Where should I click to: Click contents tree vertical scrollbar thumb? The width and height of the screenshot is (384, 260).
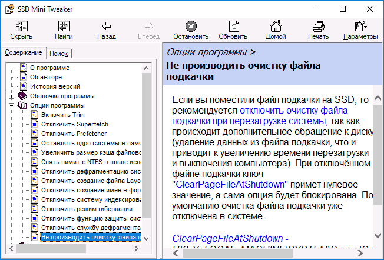(x=147, y=145)
